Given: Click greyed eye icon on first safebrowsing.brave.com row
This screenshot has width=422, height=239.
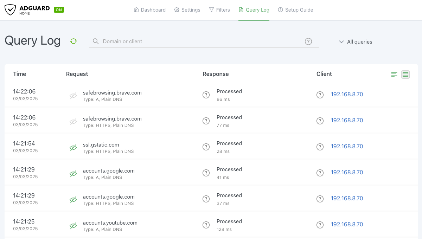Looking at the screenshot, I should pyautogui.click(x=73, y=96).
